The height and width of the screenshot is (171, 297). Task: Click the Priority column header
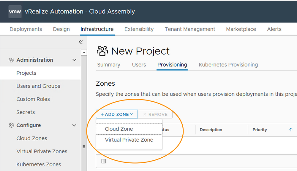coord(260,130)
